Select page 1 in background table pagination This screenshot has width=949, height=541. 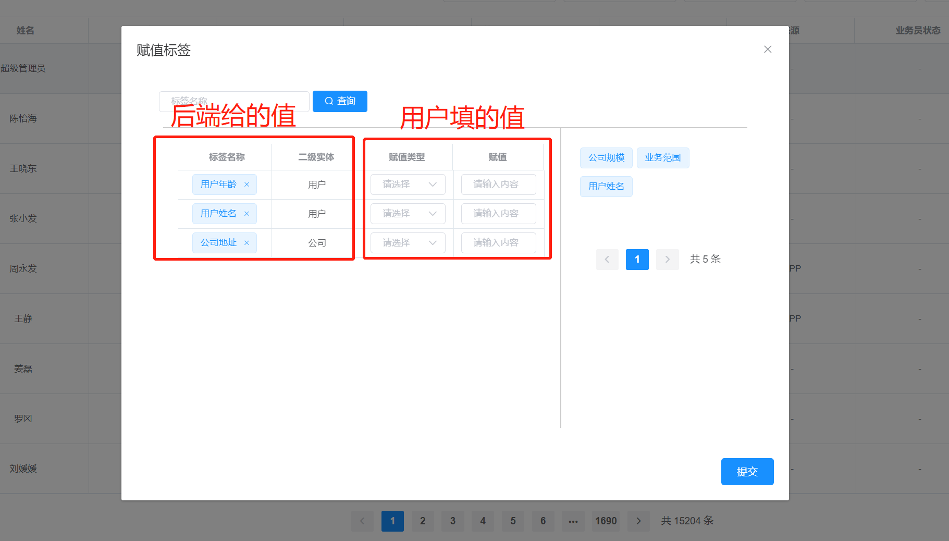pyautogui.click(x=392, y=521)
